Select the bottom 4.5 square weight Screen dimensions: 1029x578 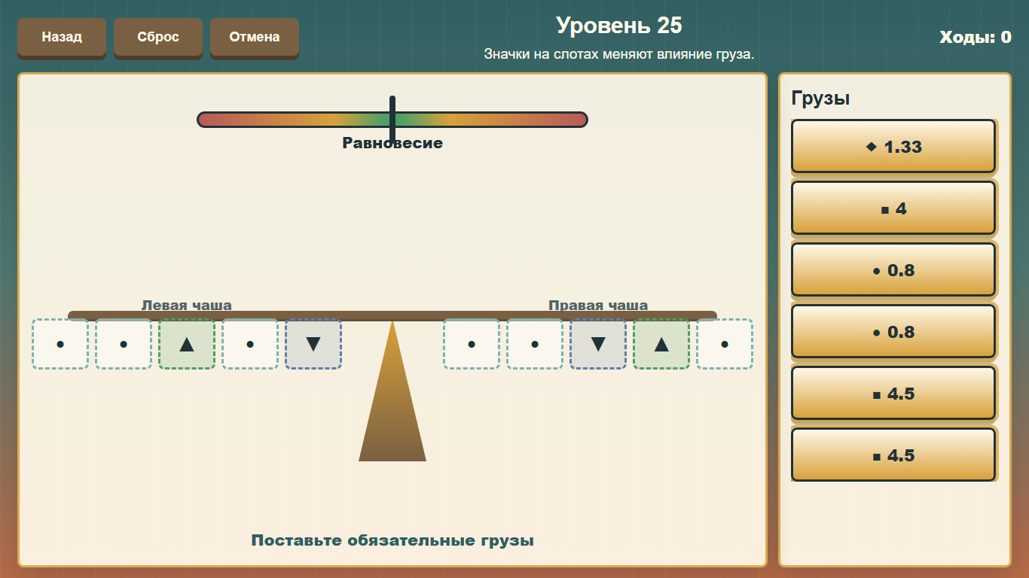tap(893, 455)
